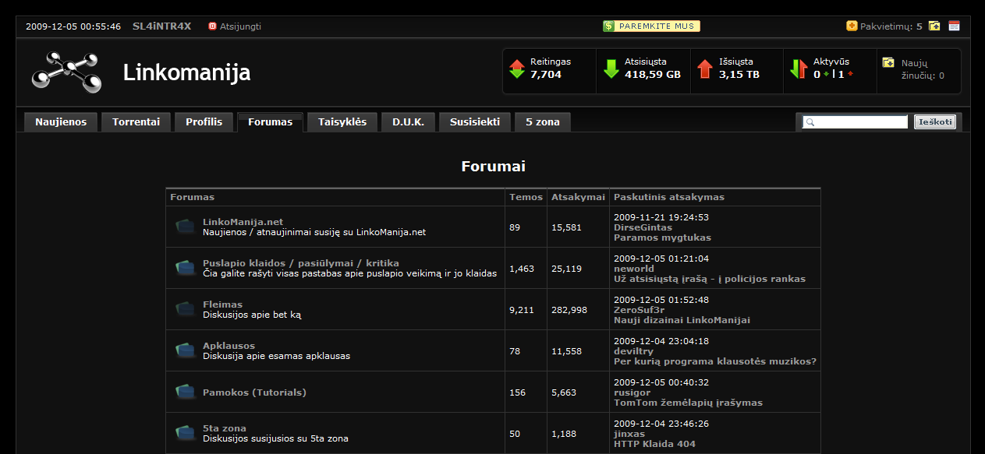
Task: Go to the Profilis tab
Action: tap(204, 122)
